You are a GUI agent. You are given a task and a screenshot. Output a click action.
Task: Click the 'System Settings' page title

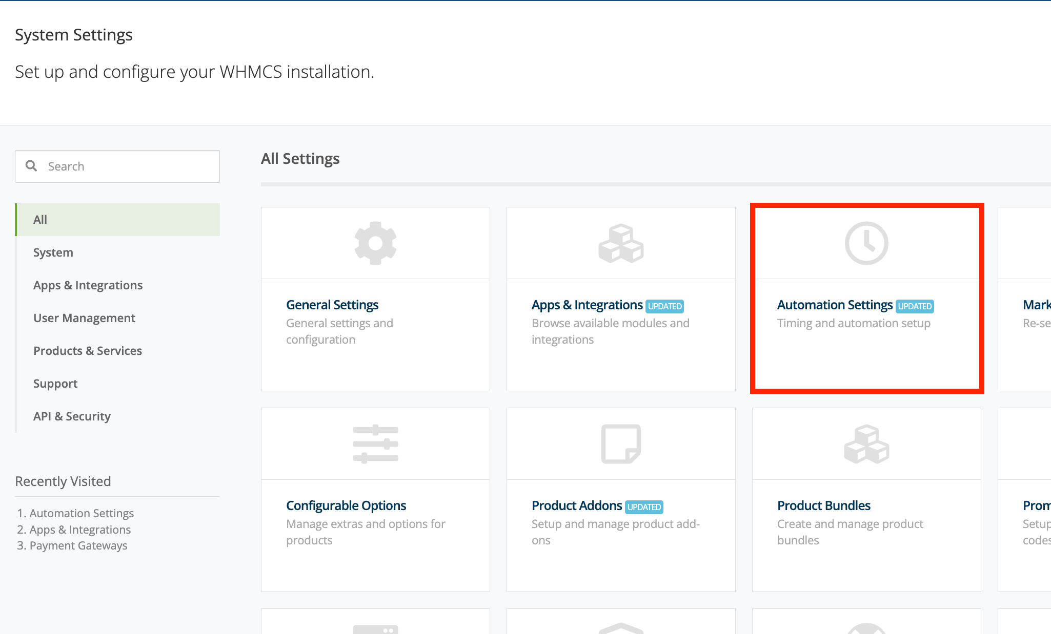[x=74, y=35]
